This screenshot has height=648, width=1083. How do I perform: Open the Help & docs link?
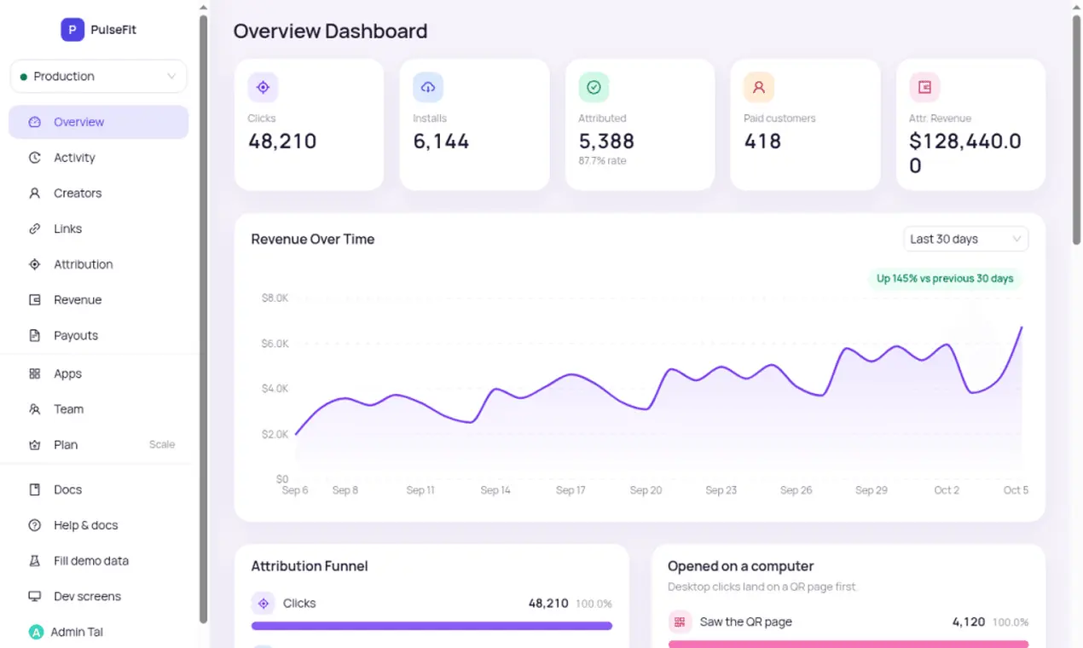[x=99, y=525]
